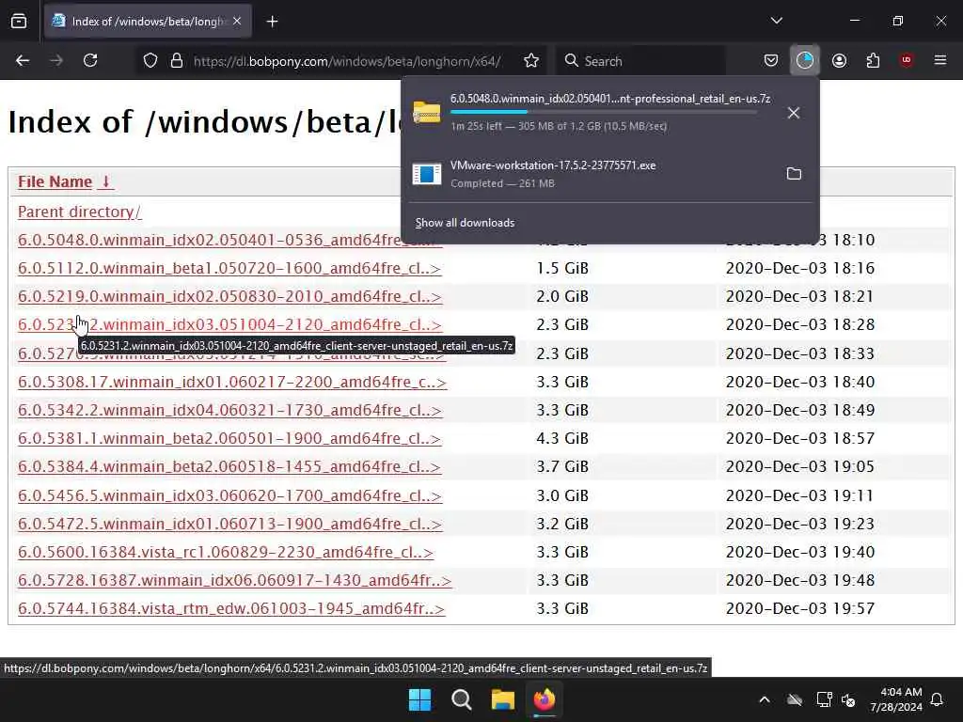The width and height of the screenshot is (963, 722).
Task: Close the Index of /windows/beta tab
Action: (x=237, y=22)
